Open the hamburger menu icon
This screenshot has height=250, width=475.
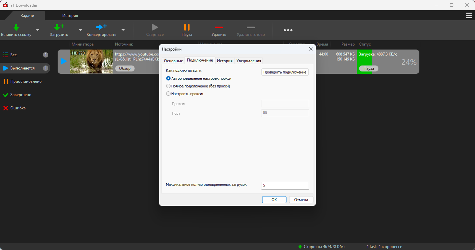(469, 16)
